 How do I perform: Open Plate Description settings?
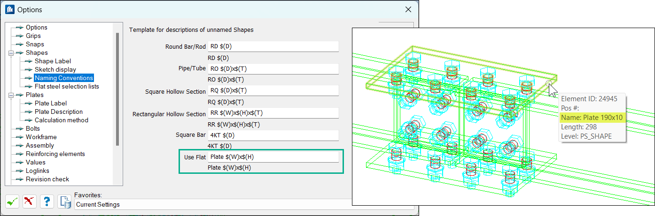click(59, 112)
